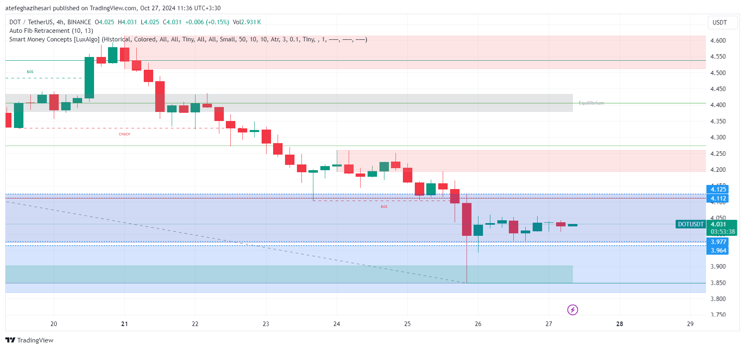Click the +0.006 (+0.15%) change value
The width and height of the screenshot is (745, 349).
tap(207, 22)
